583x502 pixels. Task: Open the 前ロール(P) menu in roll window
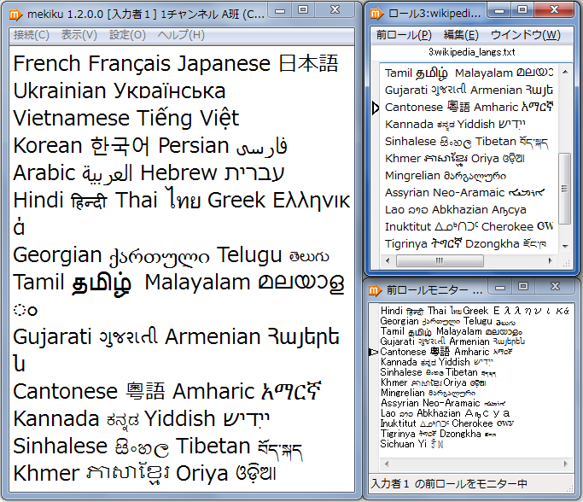[404, 35]
